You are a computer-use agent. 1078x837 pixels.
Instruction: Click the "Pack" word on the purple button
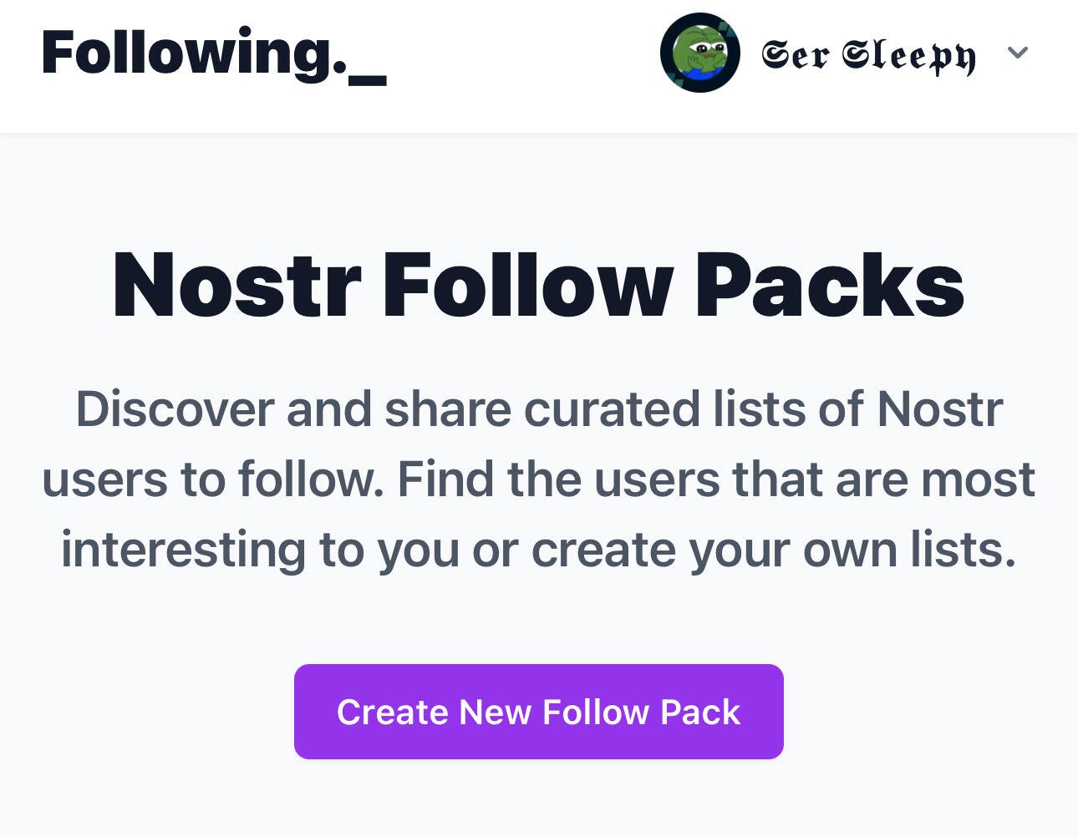click(700, 713)
